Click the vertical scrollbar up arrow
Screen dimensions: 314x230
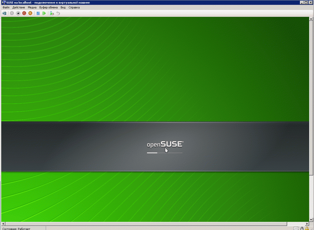[x=311, y=19]
